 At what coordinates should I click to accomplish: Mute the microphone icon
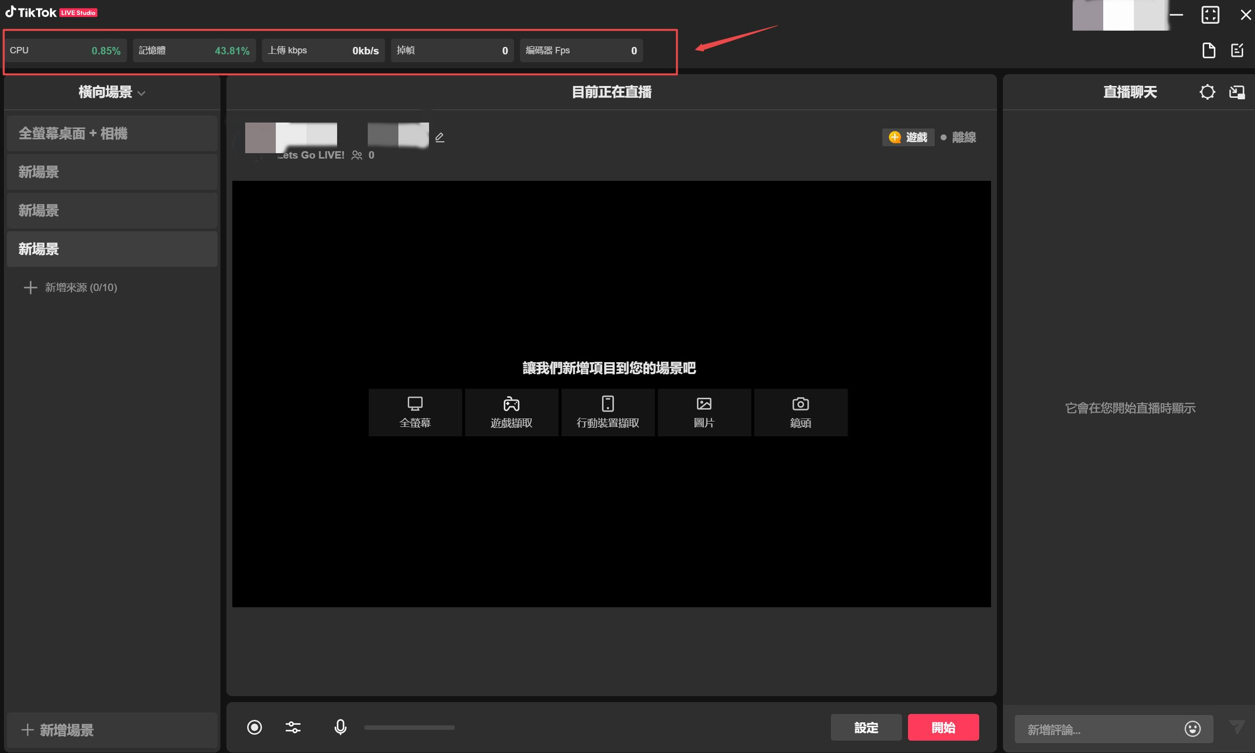click(x=341, y=727)
